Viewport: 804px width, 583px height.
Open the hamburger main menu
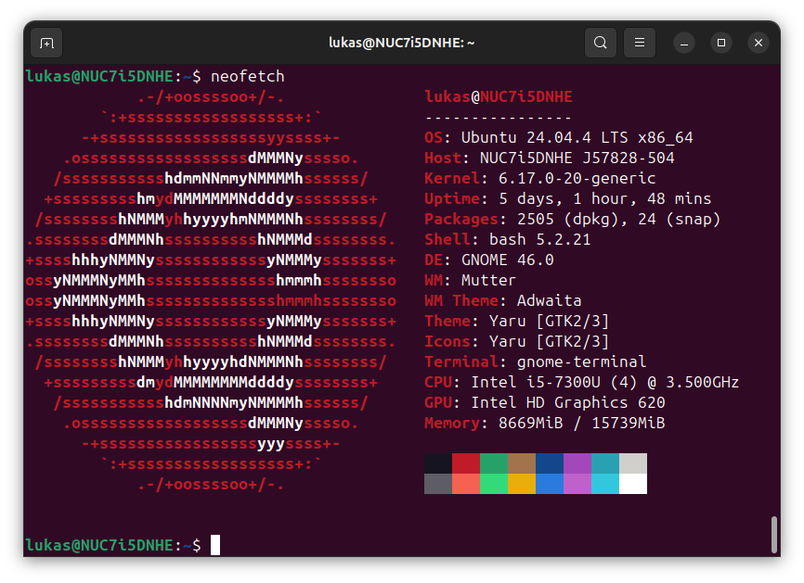tap(640, 43)
